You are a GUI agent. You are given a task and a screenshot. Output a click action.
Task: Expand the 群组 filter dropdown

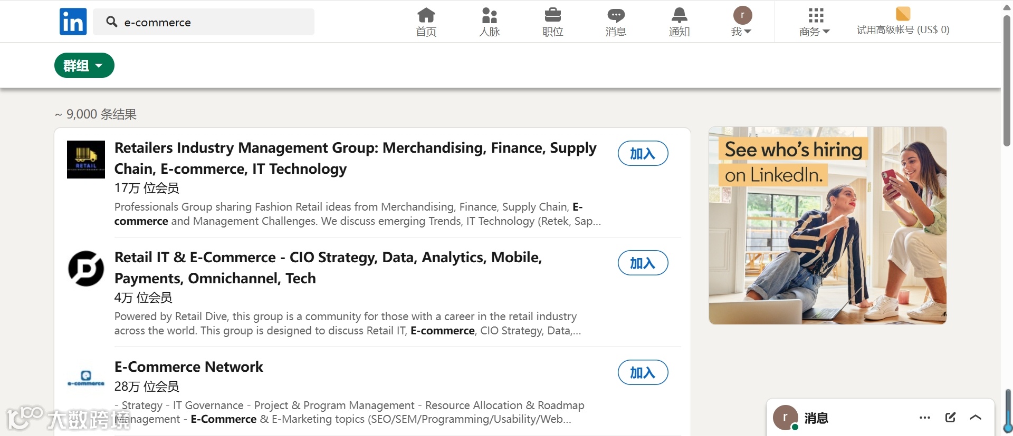click(84, 65)
